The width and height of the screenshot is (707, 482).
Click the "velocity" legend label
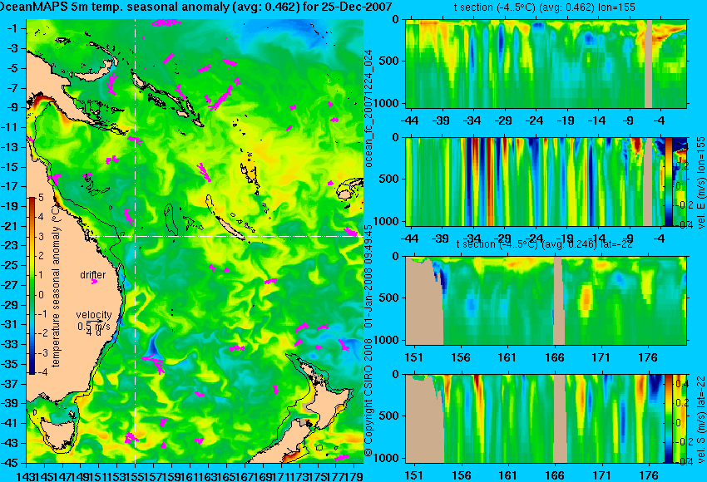click(94, 315)
